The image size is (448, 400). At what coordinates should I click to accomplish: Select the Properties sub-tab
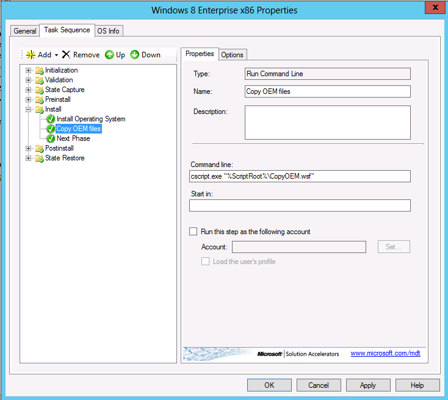click(x=200, y=54)
